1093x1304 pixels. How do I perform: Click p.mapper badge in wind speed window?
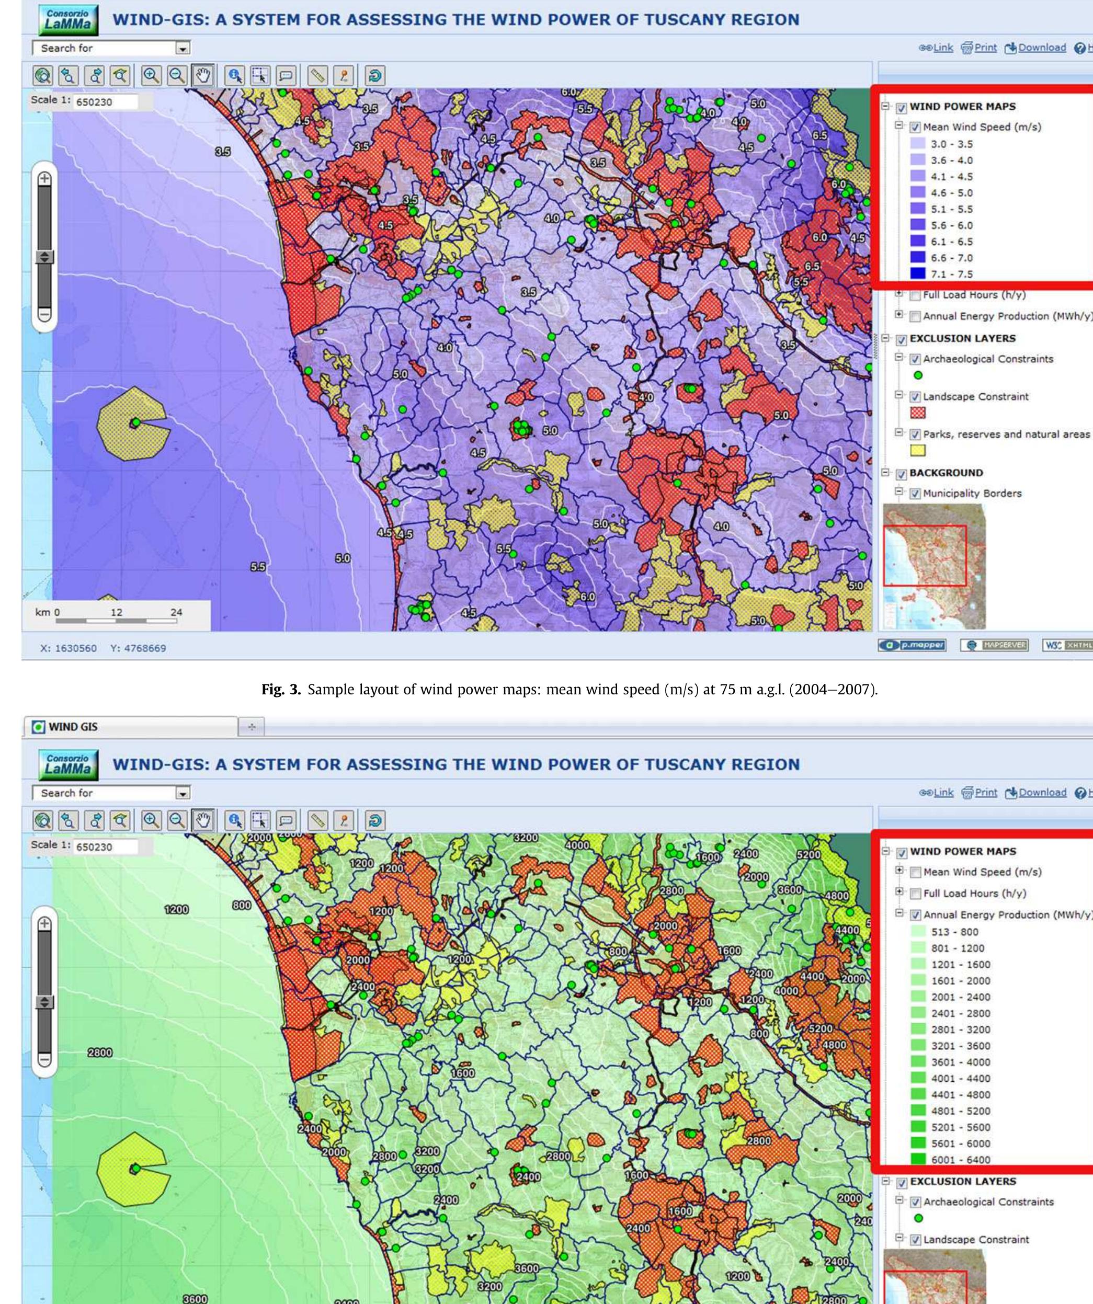coord(912,645)
